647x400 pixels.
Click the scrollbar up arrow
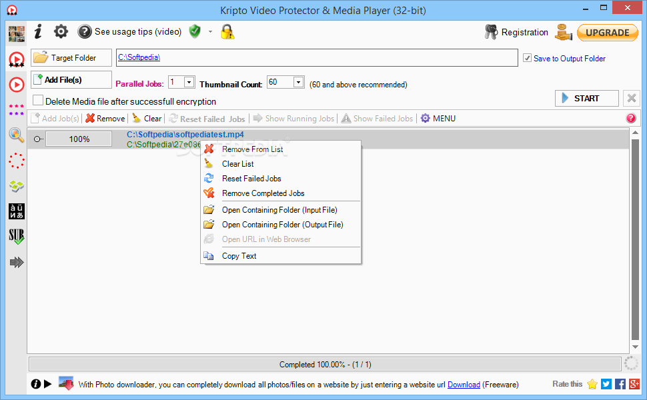click(x=636, y=133)
